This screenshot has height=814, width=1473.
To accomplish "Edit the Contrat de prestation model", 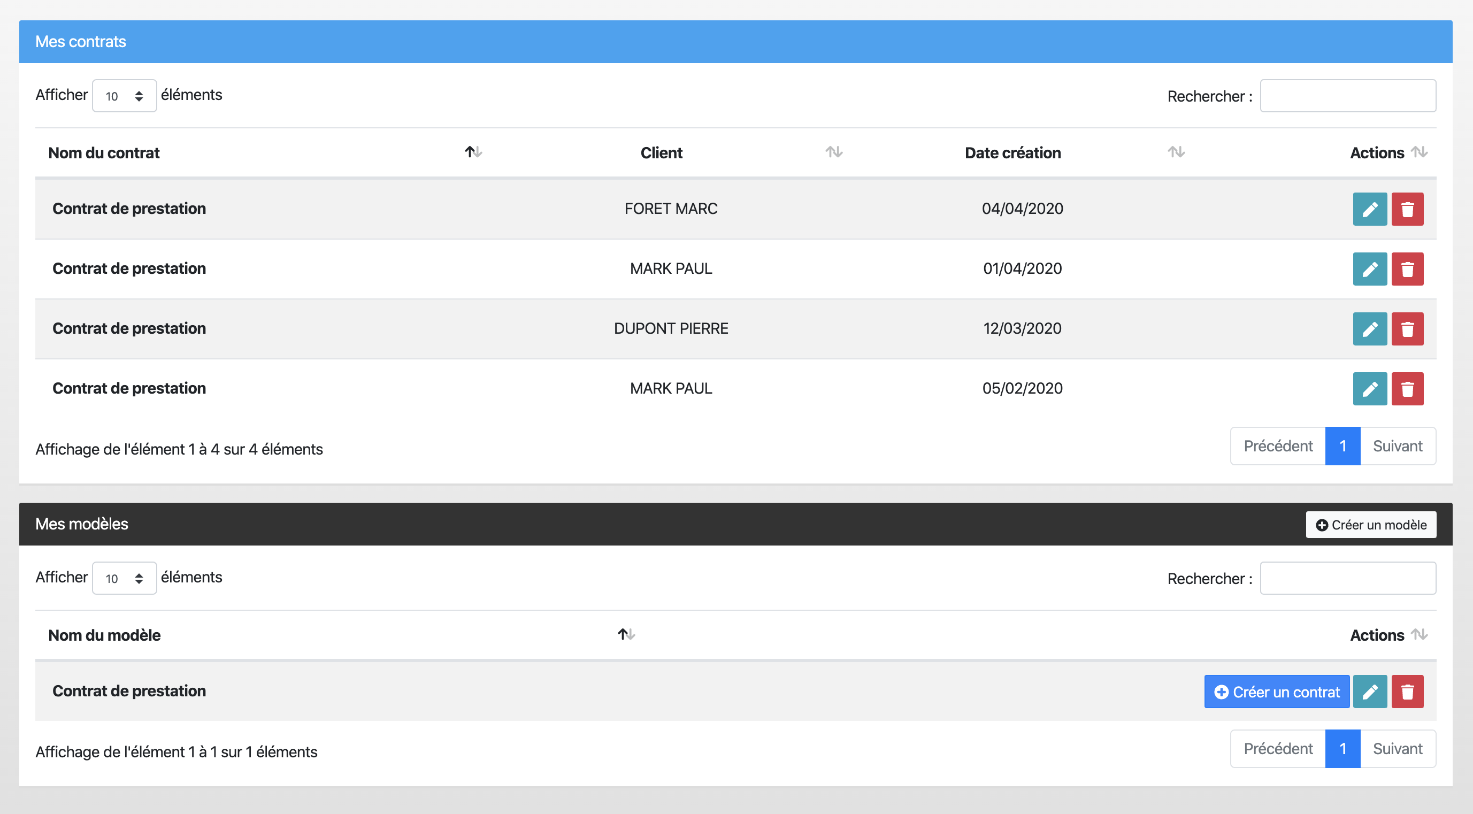I will coord(1369,692).
